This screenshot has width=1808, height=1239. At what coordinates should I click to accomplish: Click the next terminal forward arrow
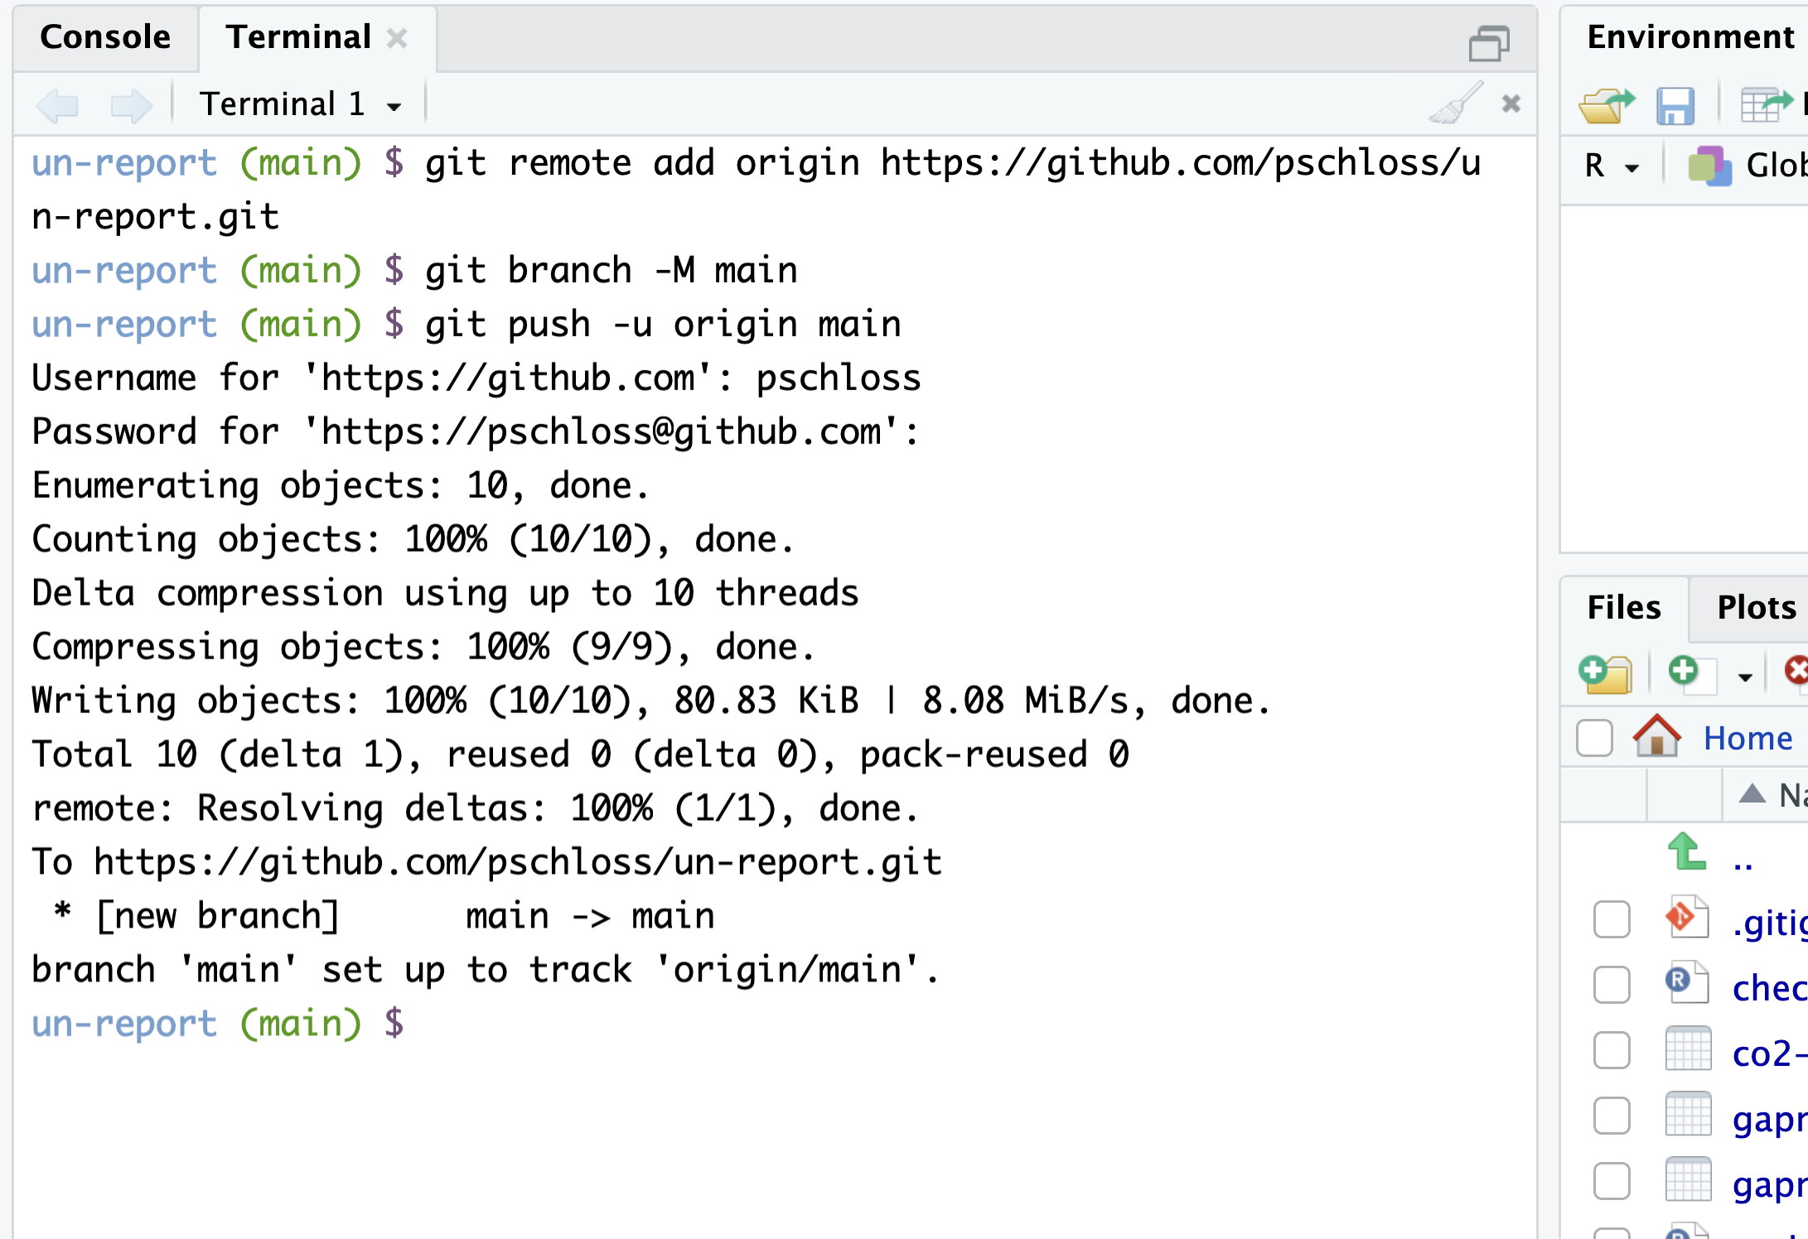131,105
